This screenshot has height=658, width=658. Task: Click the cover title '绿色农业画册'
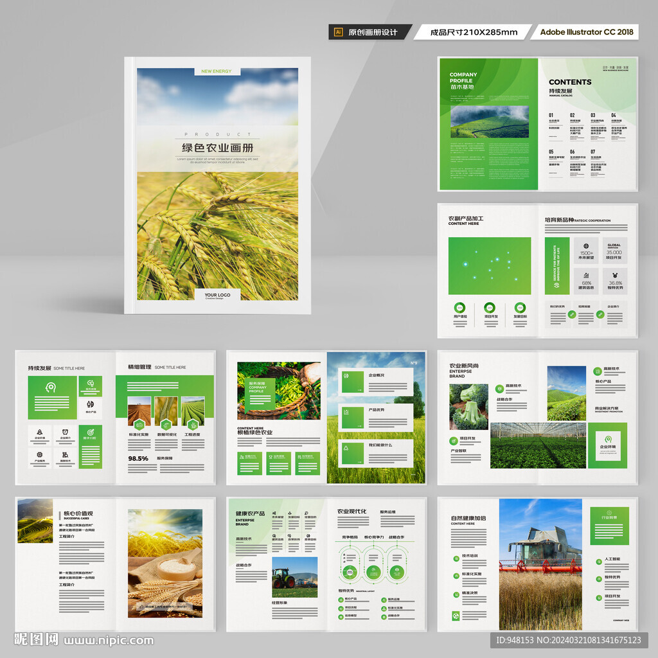pyautogui.click(x=217, y=148)
